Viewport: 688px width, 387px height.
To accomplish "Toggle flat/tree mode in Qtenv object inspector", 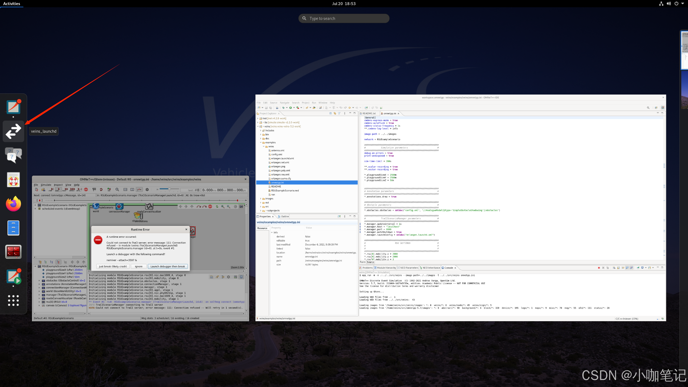I will click(45, 262).
